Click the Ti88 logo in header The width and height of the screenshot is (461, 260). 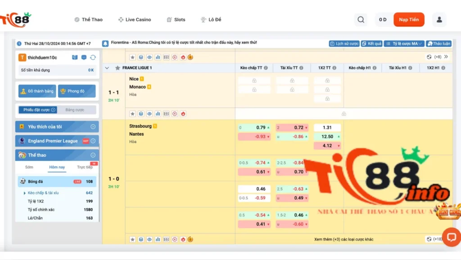(x=16, y=20)
